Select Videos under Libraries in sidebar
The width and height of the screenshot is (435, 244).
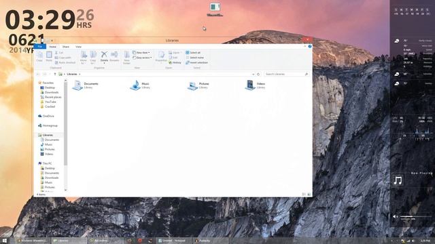[x=47, y=154]
